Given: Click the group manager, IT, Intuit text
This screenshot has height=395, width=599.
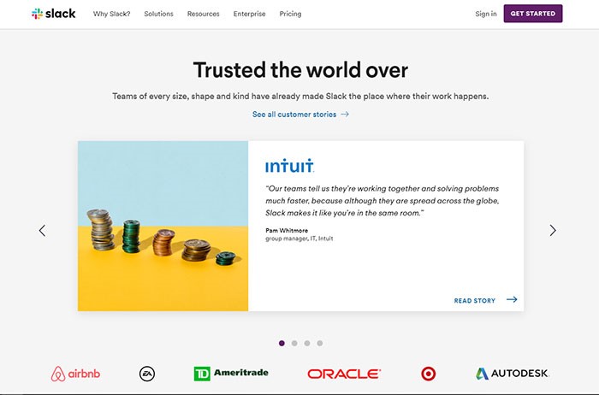Looking at the screenshot, I should pyautogui.click(x=299, y=239).
